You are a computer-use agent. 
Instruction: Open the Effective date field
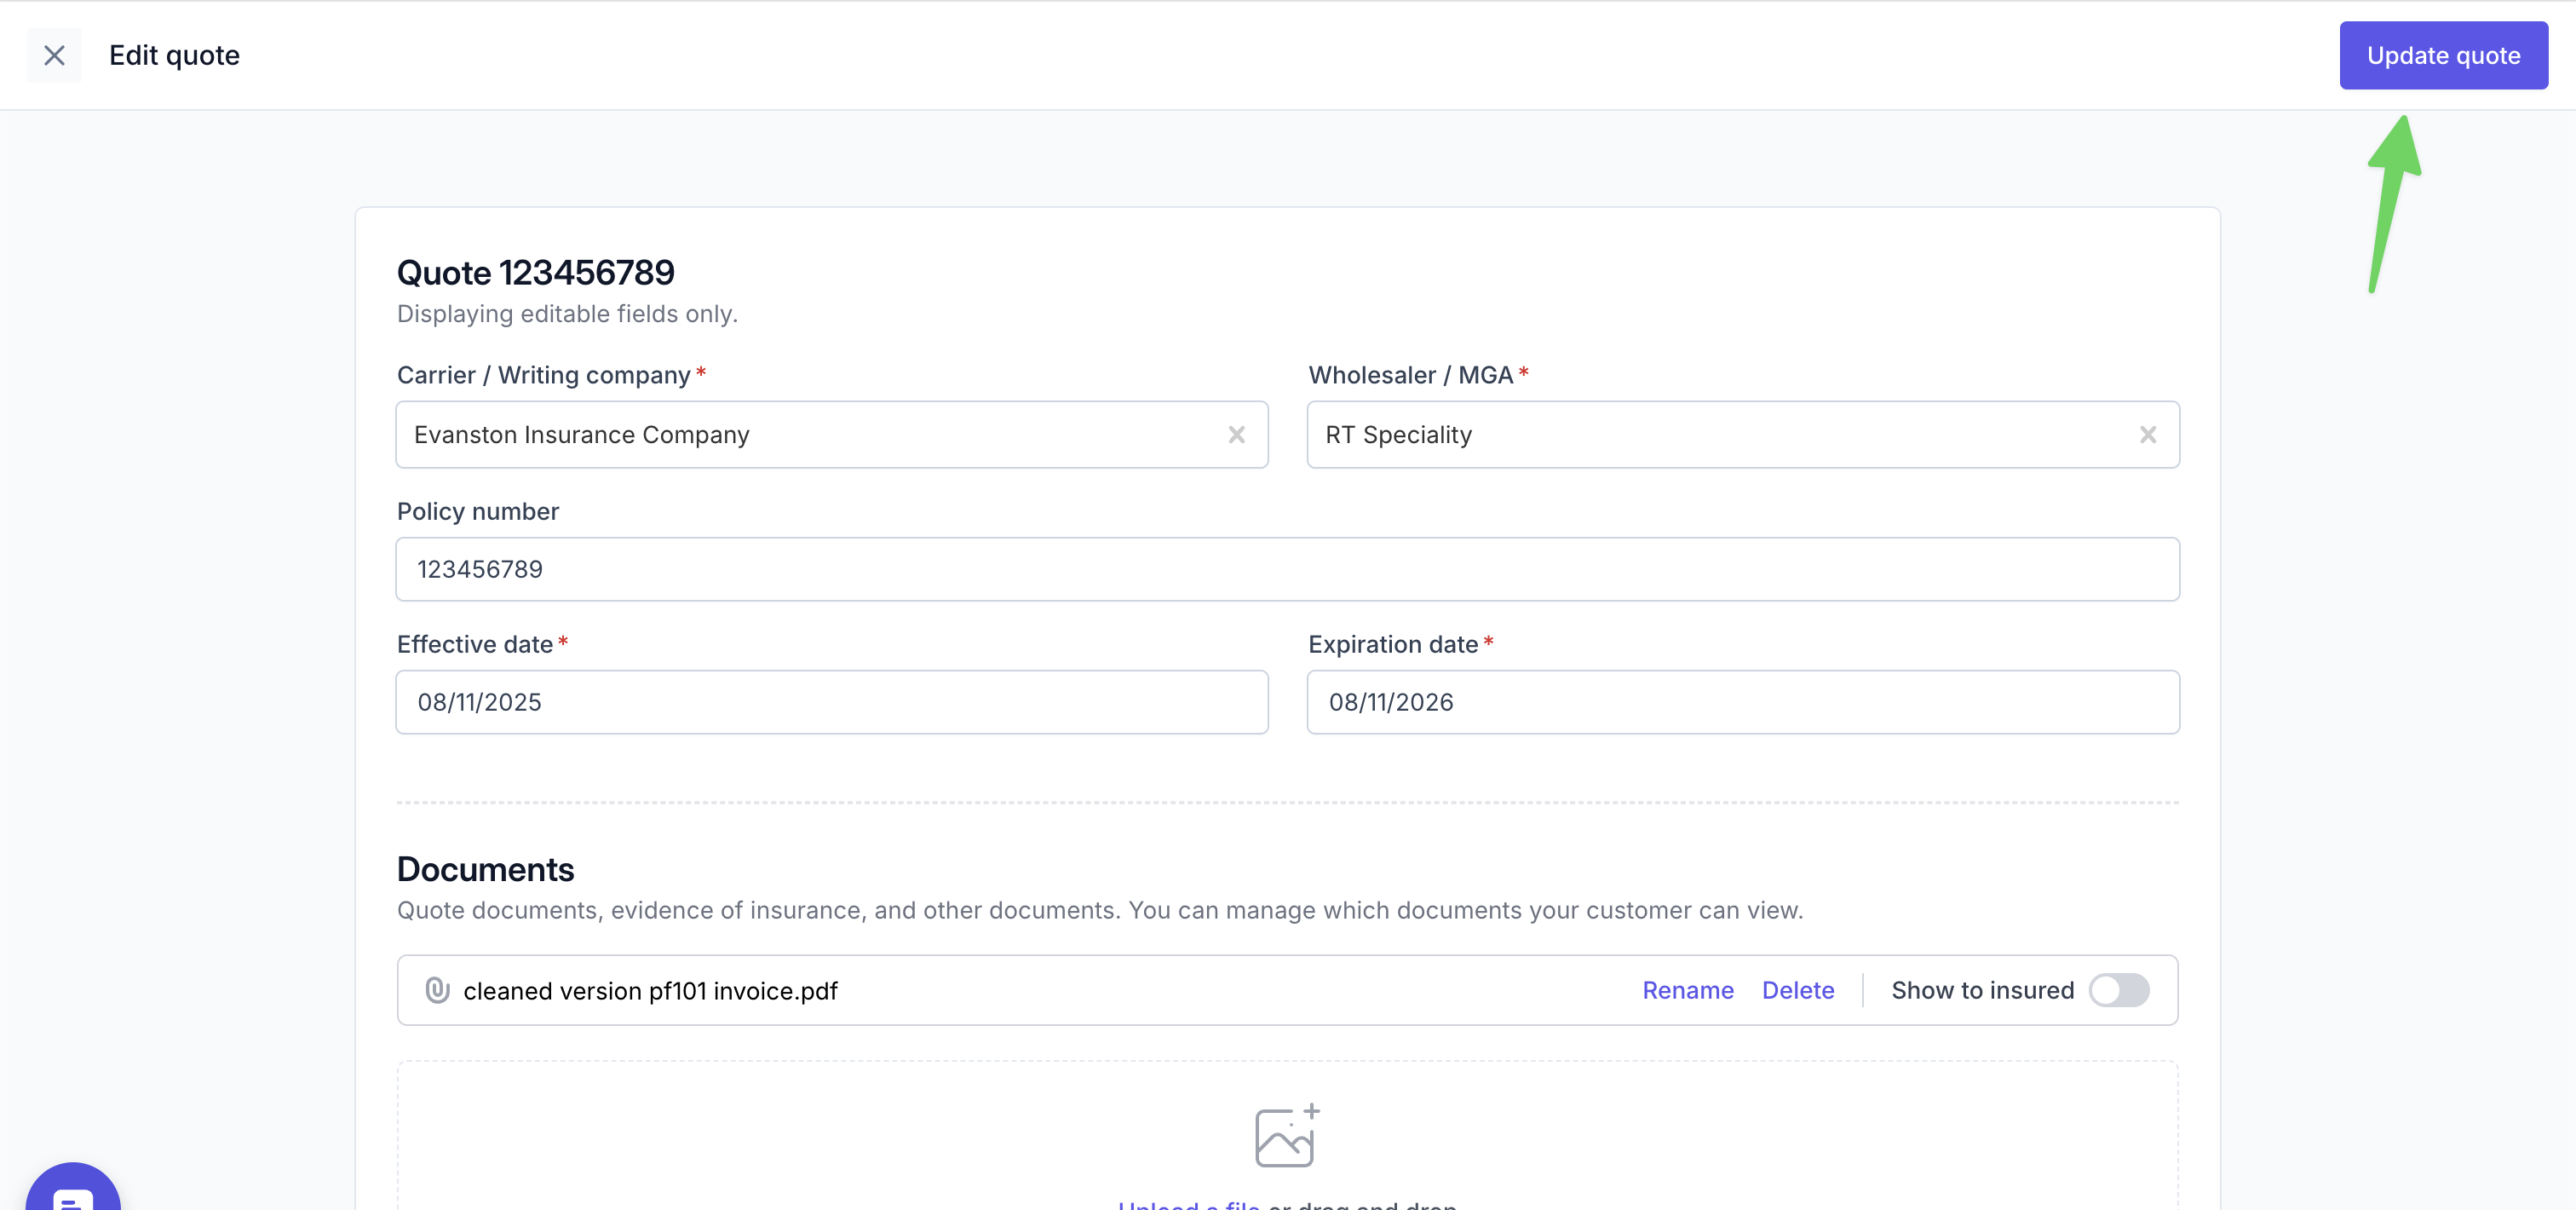tap(832, 702)
